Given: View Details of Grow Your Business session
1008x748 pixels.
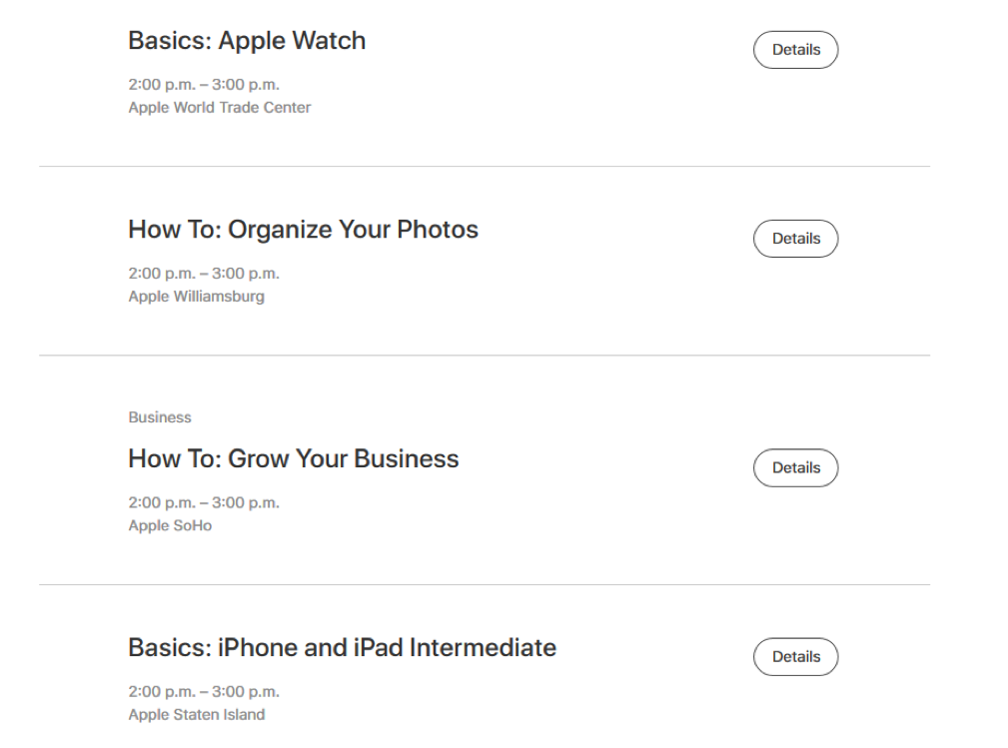Looking at the screenshot, I should click(x=795, y=467).
